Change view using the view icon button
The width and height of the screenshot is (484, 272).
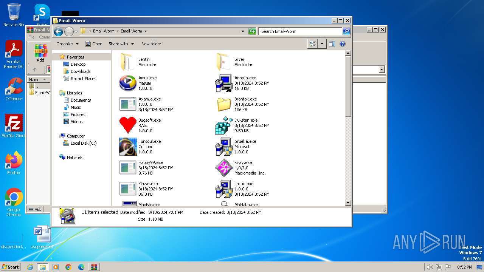(313, 44)
